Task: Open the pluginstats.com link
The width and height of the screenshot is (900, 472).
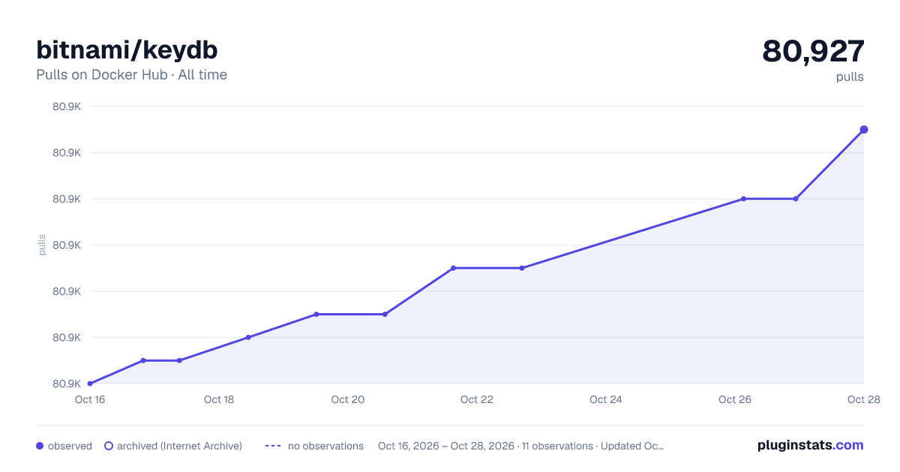Action: click(811, 445)
